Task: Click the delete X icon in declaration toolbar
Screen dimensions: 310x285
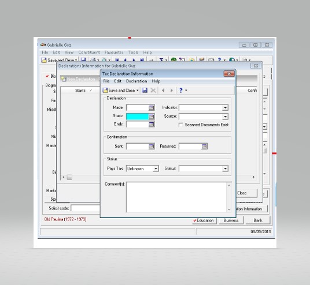Action: [x=153, y=91]
